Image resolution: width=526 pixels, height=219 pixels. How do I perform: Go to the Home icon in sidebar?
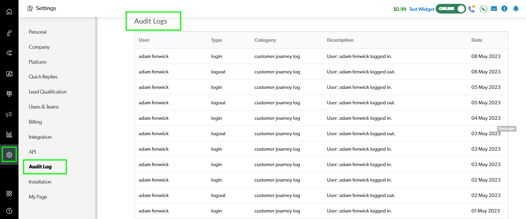pos(9,12)
